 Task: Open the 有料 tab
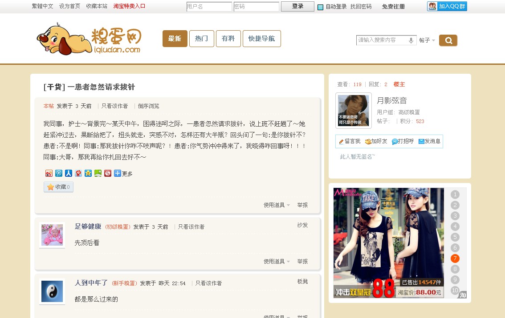click(x=228, y=39)
